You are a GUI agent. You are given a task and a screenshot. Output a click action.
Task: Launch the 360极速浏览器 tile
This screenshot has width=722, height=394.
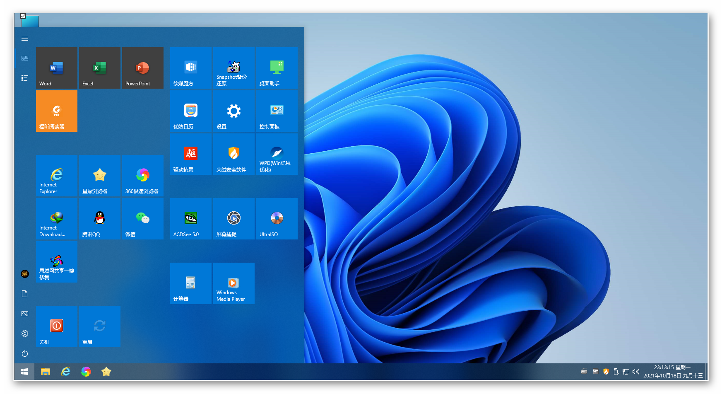[x=143, y=176]
